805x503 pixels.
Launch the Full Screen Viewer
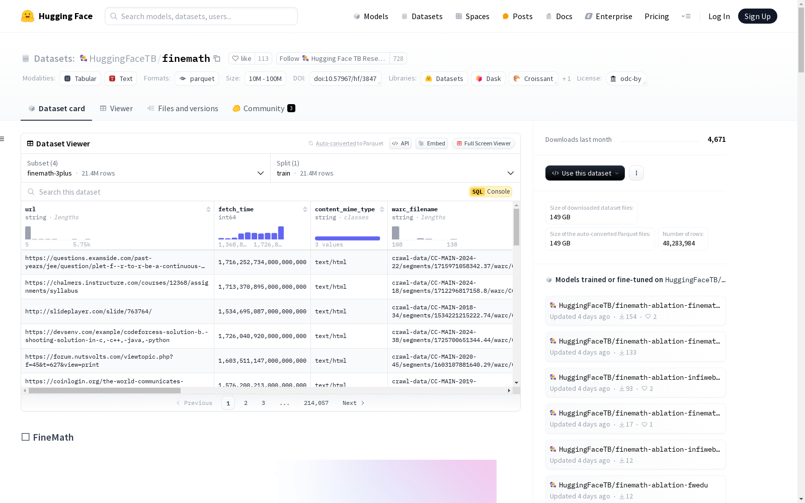tap(484, 143)
